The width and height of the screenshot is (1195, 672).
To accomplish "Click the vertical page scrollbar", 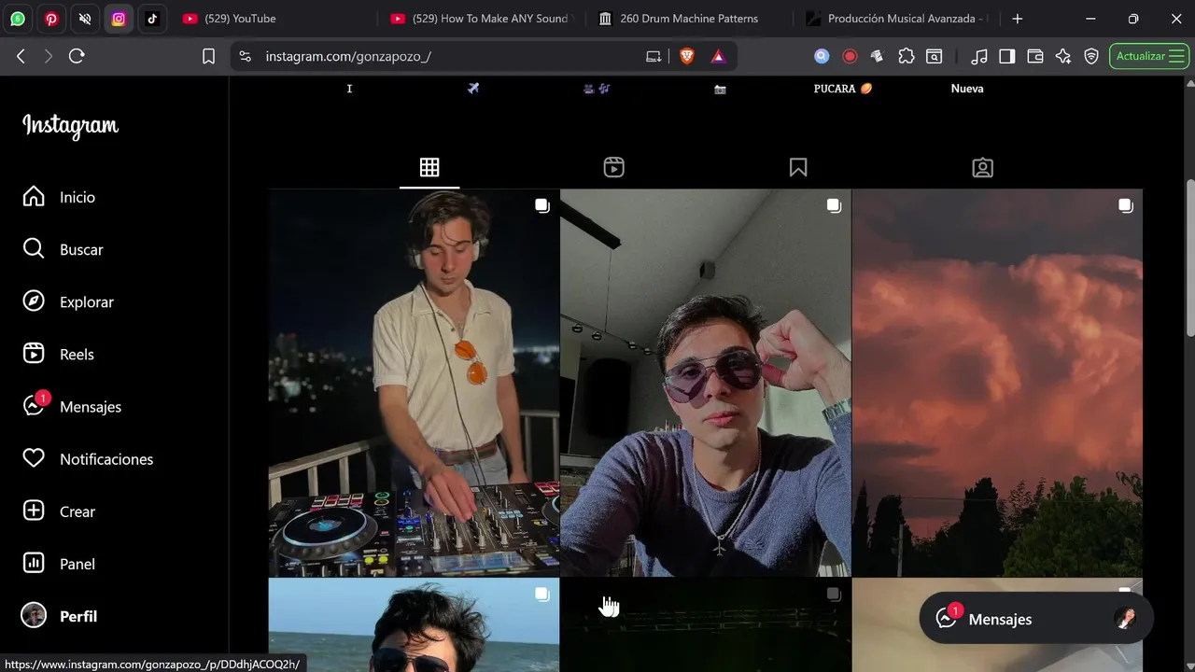I will tap(1189, 257).
